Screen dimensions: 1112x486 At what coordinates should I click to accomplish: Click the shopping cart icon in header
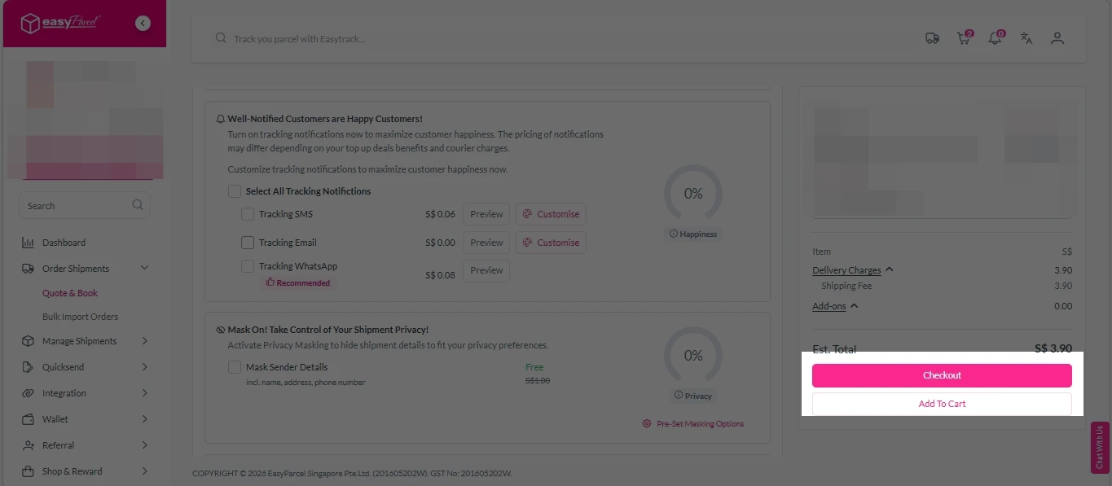click(964, 38)
